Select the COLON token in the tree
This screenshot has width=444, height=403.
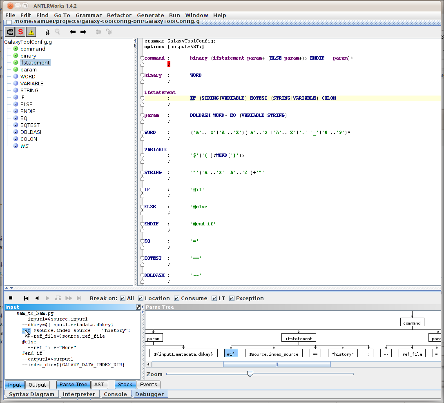pyautogui.click(x=29, y=139)
